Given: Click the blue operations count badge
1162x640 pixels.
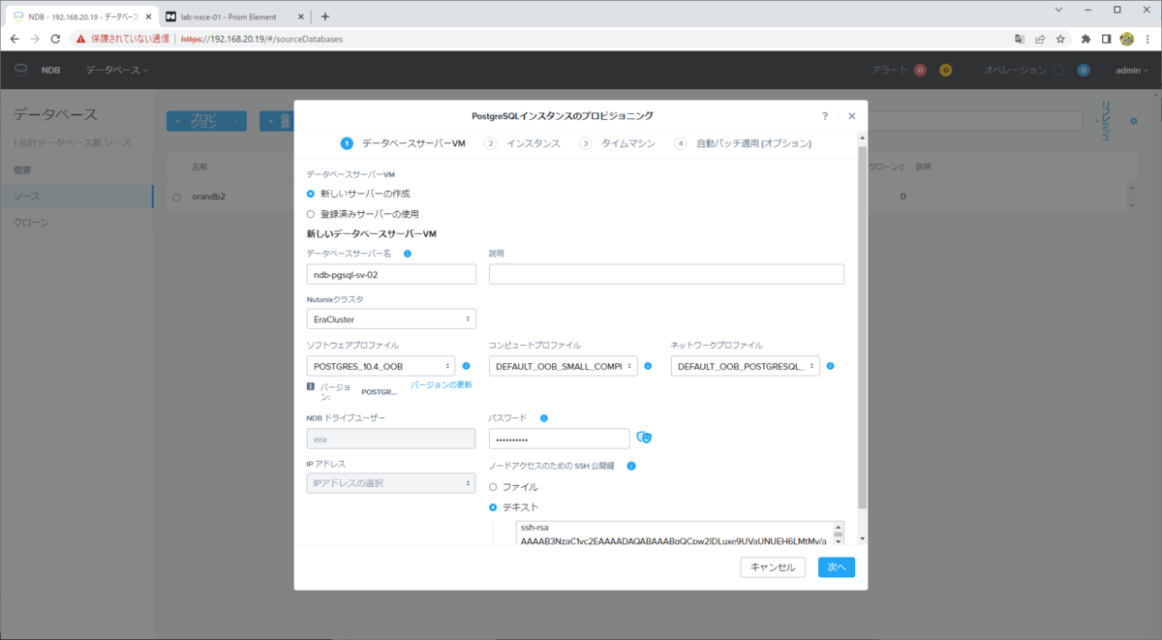Looking at the screenshot, I should [x=1084, y=70].
